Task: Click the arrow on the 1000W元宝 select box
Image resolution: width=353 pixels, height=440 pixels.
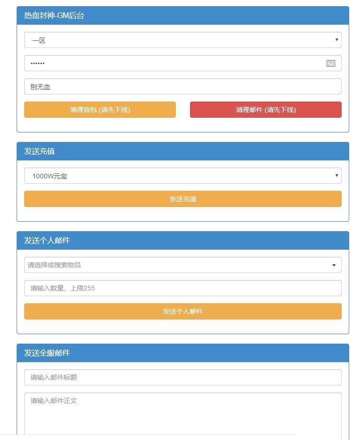Action: [x=336, y=176]
